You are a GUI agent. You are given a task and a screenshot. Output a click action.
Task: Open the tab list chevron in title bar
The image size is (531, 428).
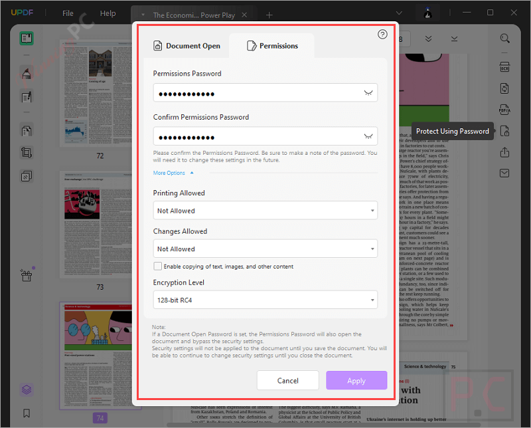point(400,13)
